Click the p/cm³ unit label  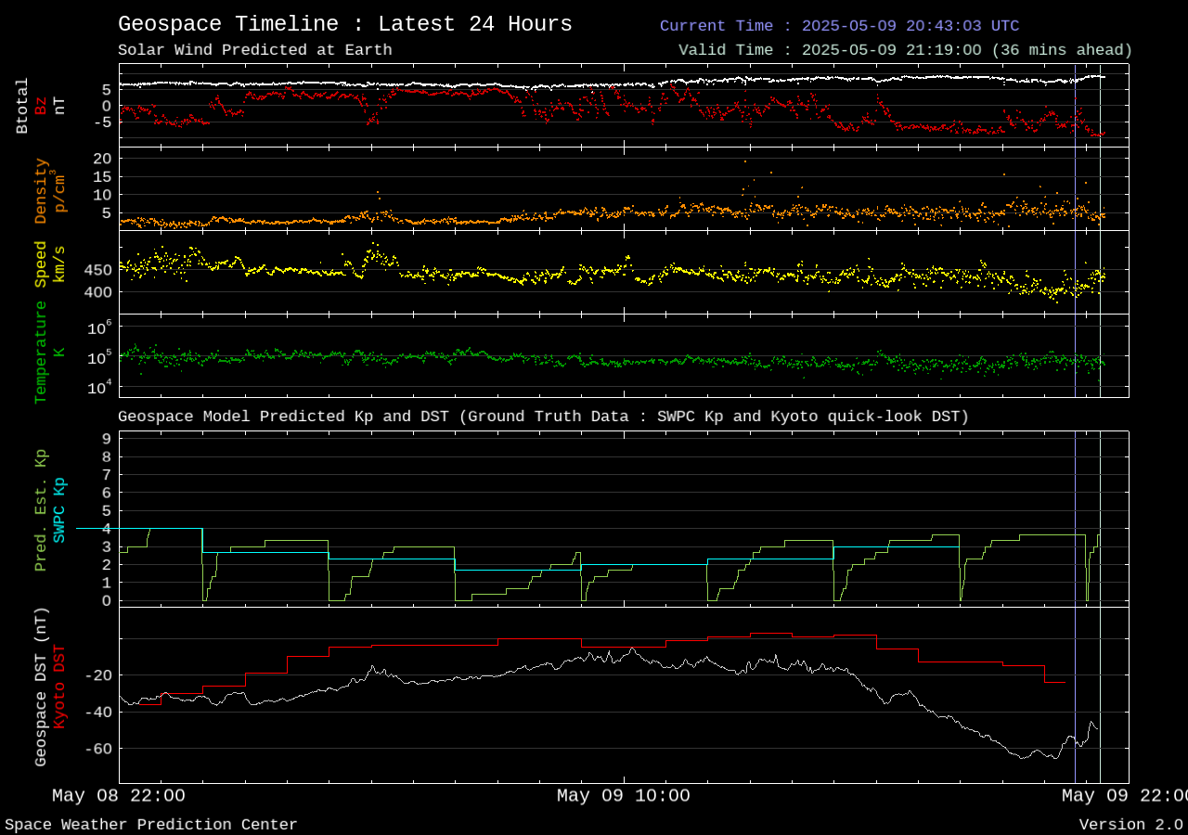point(59,190)
